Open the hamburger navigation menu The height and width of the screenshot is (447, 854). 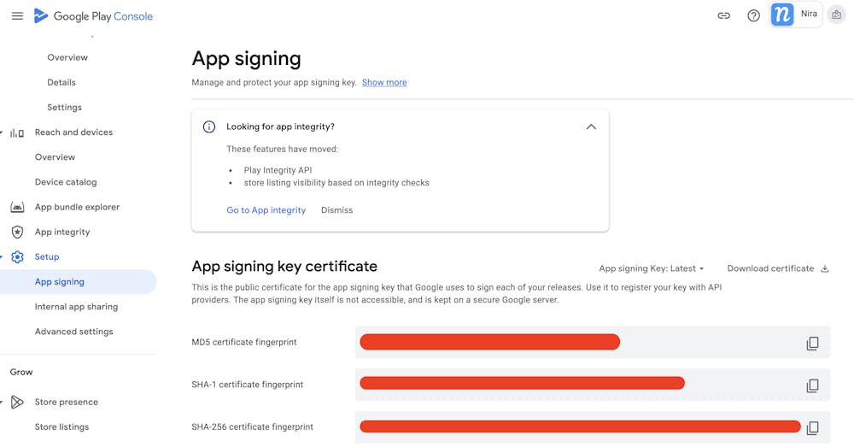[17, 16]
